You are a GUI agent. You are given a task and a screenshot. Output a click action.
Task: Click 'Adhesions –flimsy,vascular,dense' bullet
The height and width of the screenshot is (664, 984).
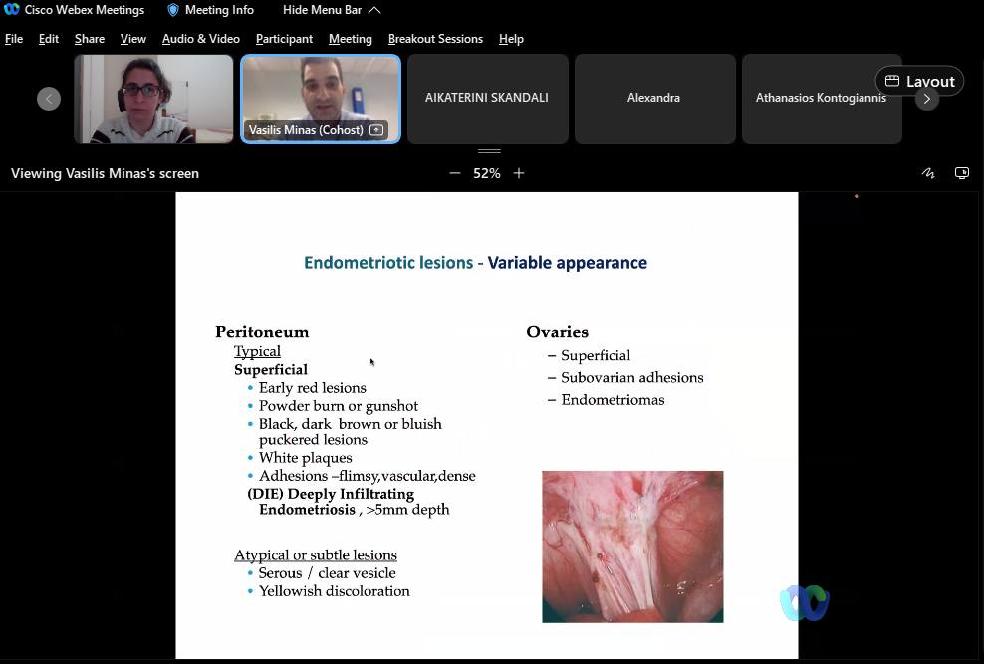pyautogui.click(x=368, y=476)
